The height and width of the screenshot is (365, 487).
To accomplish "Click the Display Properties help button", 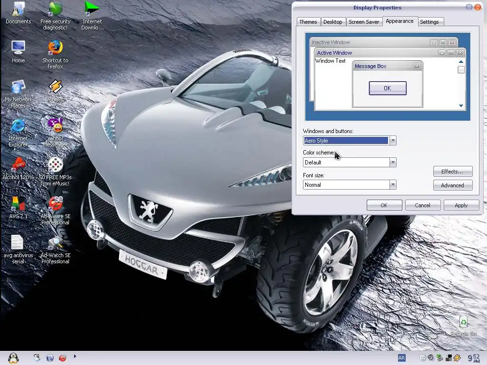I will click(x=469, y=8).
